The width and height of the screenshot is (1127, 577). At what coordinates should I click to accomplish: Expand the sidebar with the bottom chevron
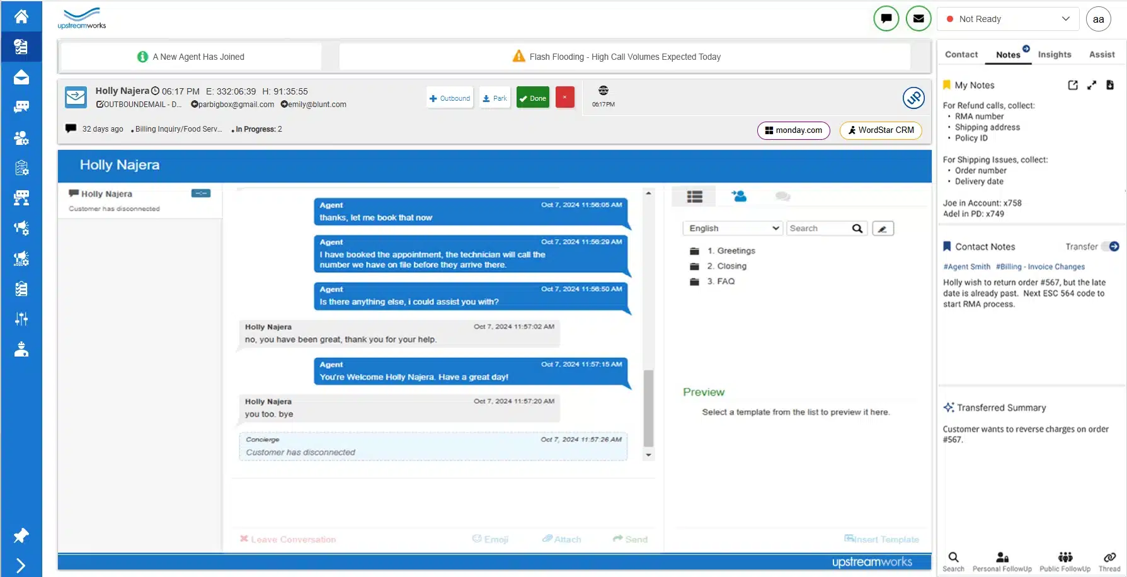pyautogui.click(x=21, y=564)
